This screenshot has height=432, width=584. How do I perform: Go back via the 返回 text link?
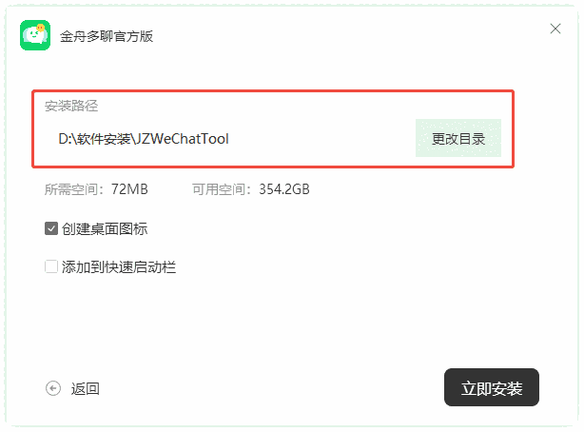(86, 389)
